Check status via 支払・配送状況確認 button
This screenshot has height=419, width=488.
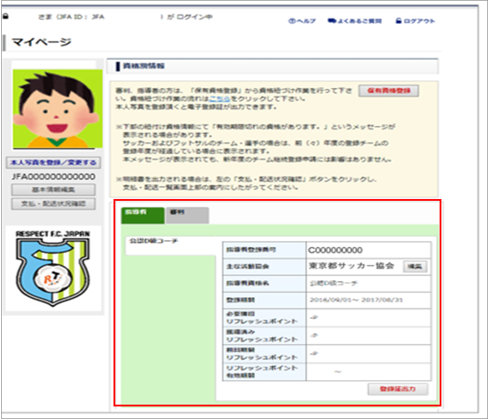click(x=53, y=204)
